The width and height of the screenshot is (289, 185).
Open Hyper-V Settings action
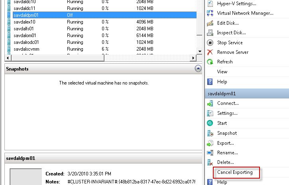point(237,4)
